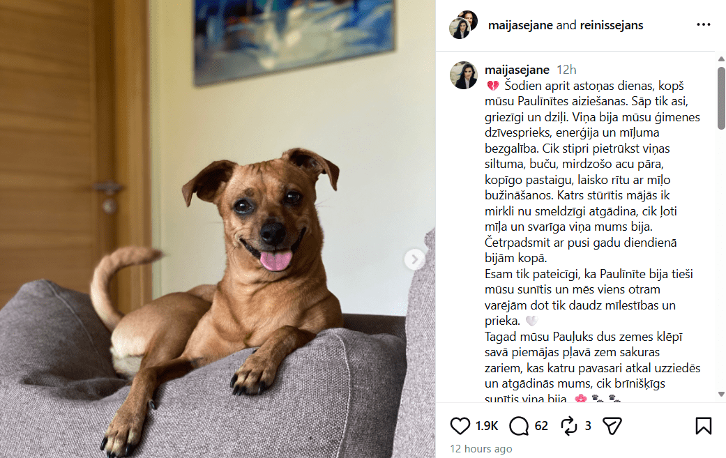Click the stacked avatars in post header

463,24
